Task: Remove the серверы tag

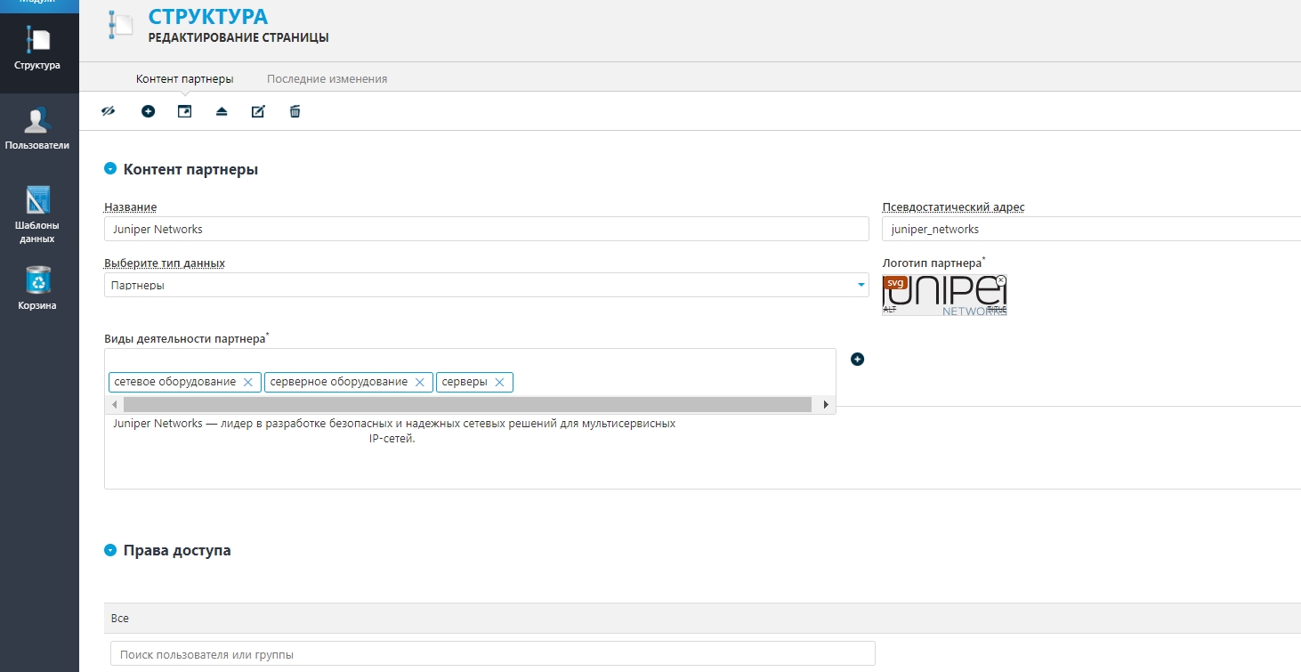Action: tap(499, 382)
